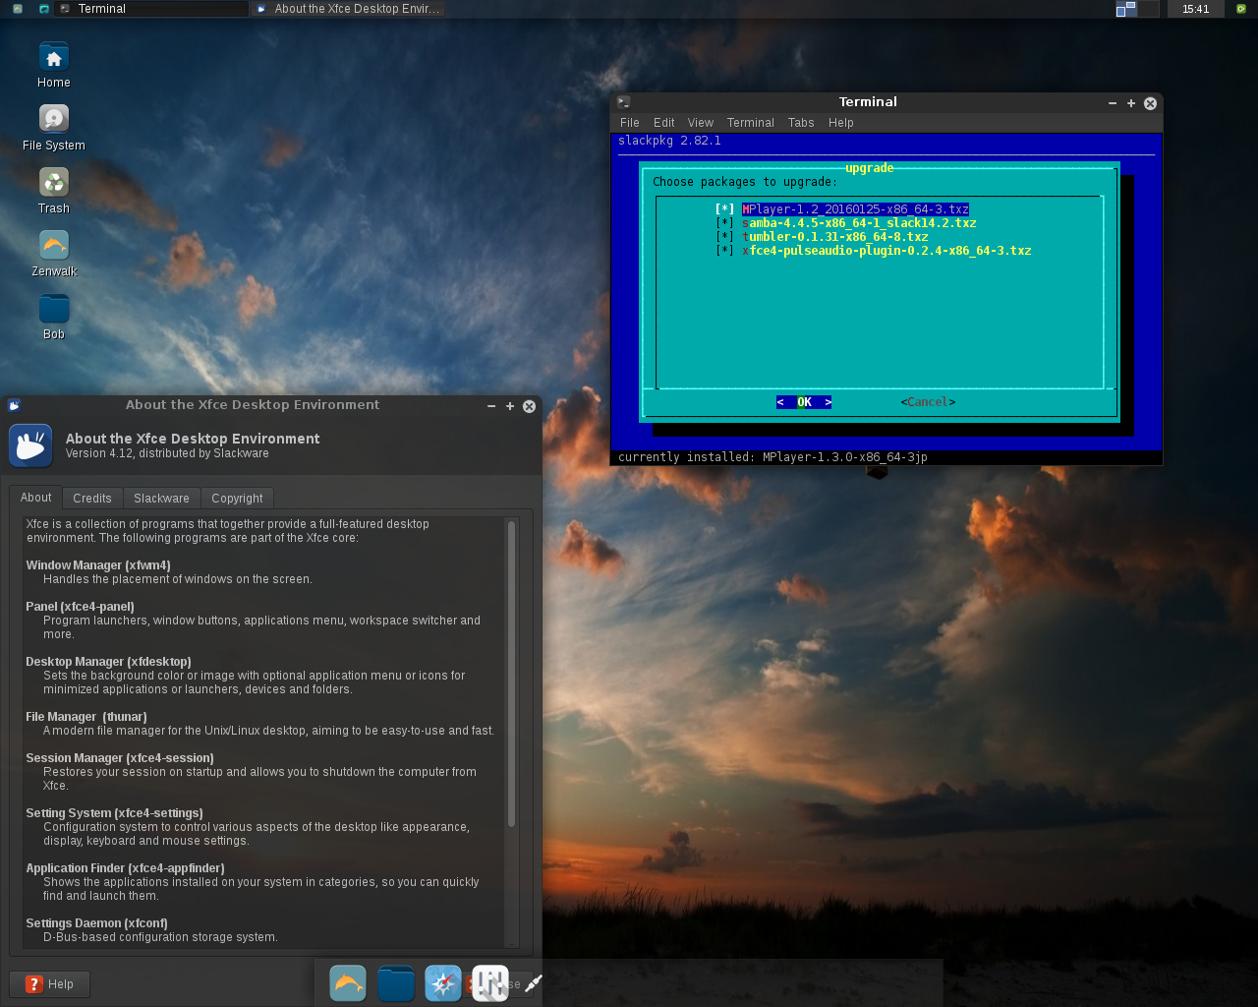Switch to the Copyright tab

[237, 499]
